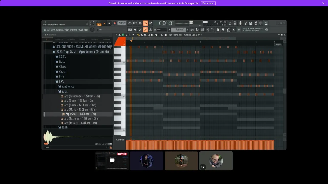Open the TOOLS menu

80,30
